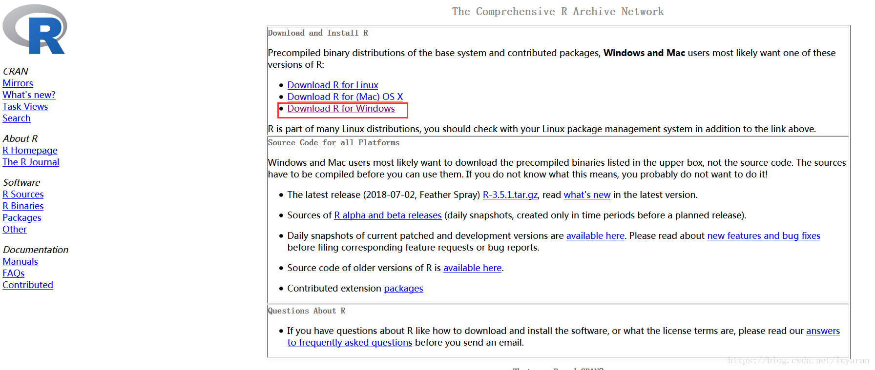Screen dimensions: 875x370
Task: Click Download R for (Mac) OS X
Action: point(345,97)
